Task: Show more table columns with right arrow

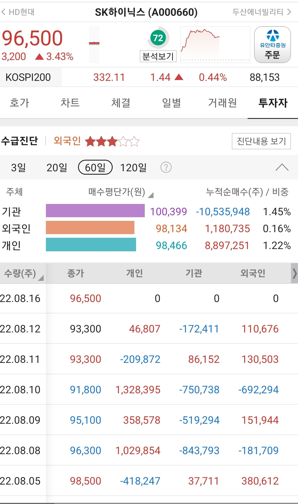Action: [294, 273]
